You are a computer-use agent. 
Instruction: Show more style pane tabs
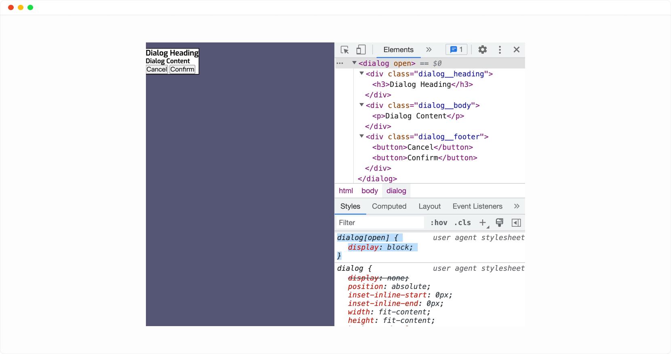tap(517, 206)
